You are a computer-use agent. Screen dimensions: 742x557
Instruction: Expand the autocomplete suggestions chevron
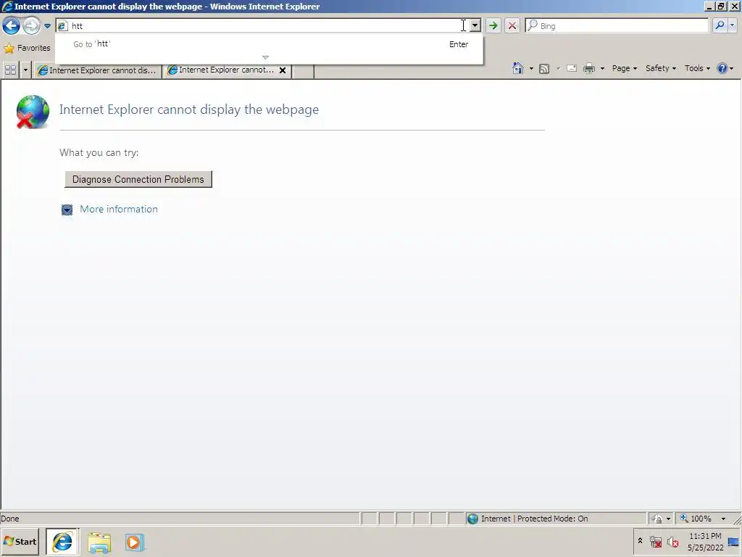click(x=265, y=57)
